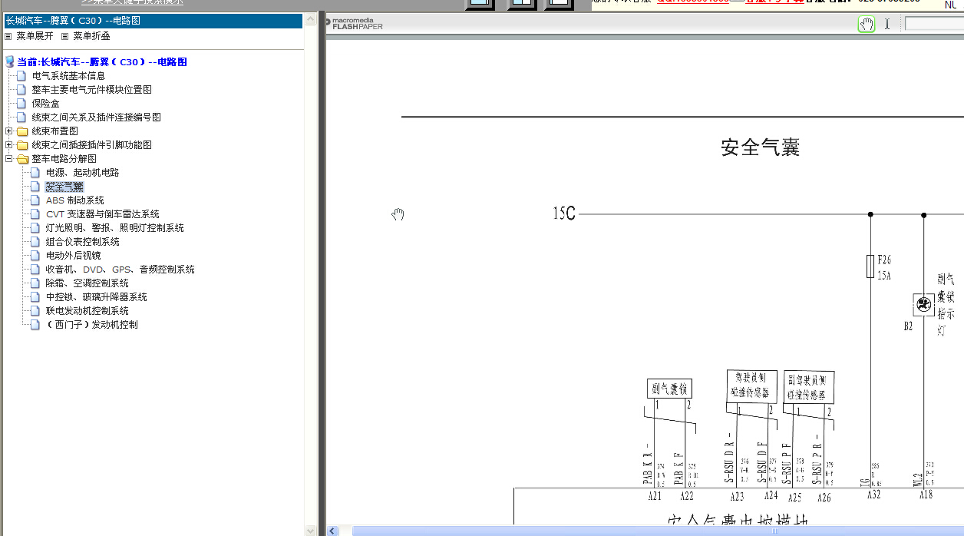Click the 菜单关键字搜索 link at top
964x536 pixels.
tap(132, 2)
